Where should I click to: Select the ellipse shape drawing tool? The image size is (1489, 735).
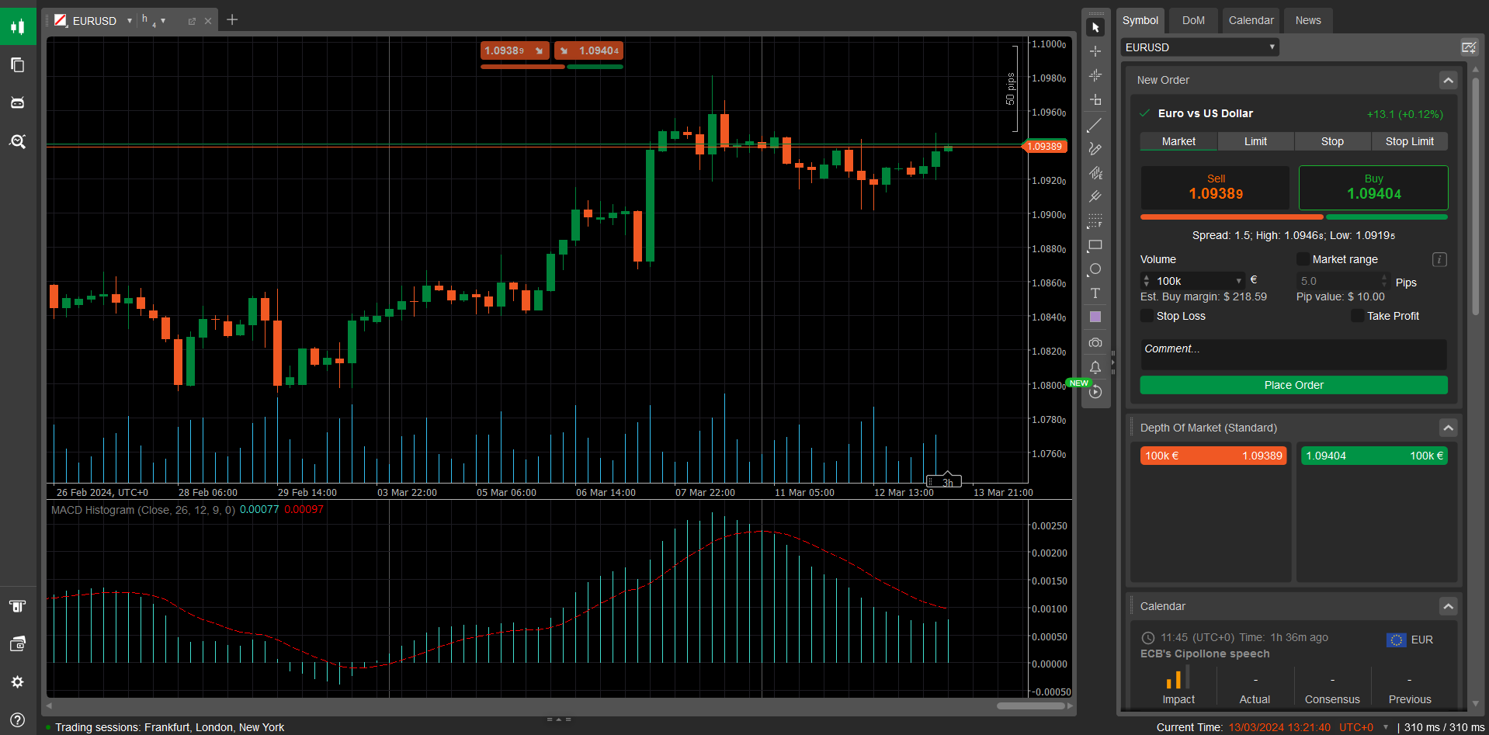pos(1095,269)
